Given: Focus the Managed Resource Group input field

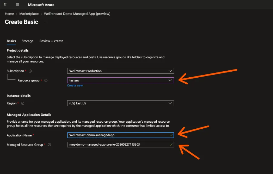Looking at the screenshot, I should tap(121, 144).
